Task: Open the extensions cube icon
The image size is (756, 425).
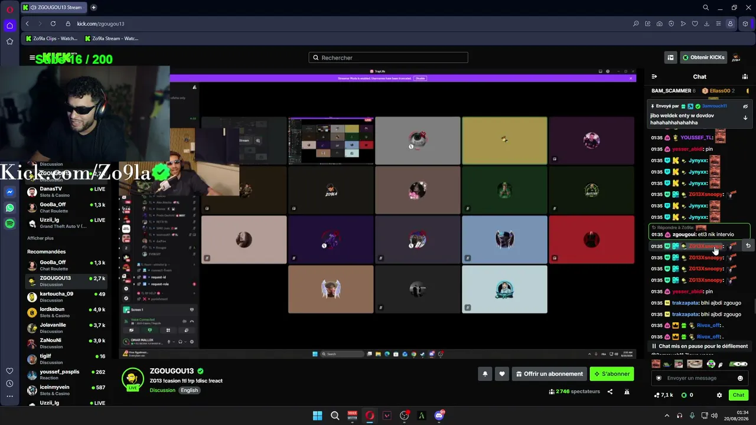Action: coord(745,24)
